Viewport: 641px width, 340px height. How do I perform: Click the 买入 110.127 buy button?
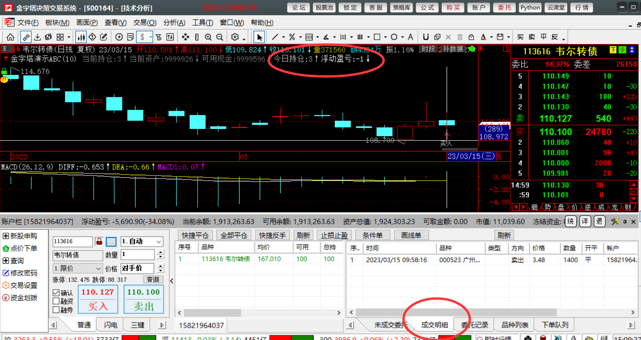point(98,299)
